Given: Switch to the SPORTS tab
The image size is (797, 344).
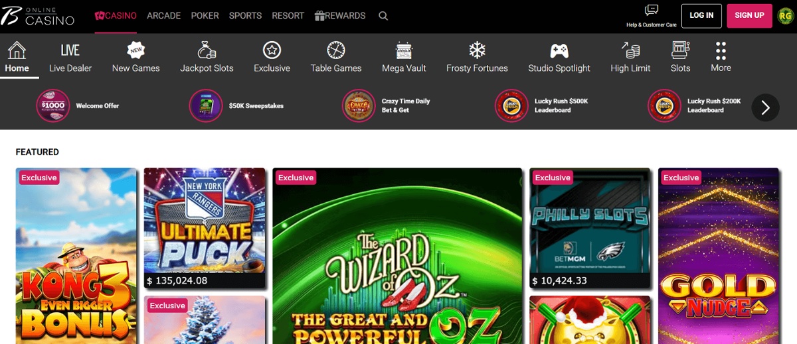Looking at the screenshot, I should (245, 16).
